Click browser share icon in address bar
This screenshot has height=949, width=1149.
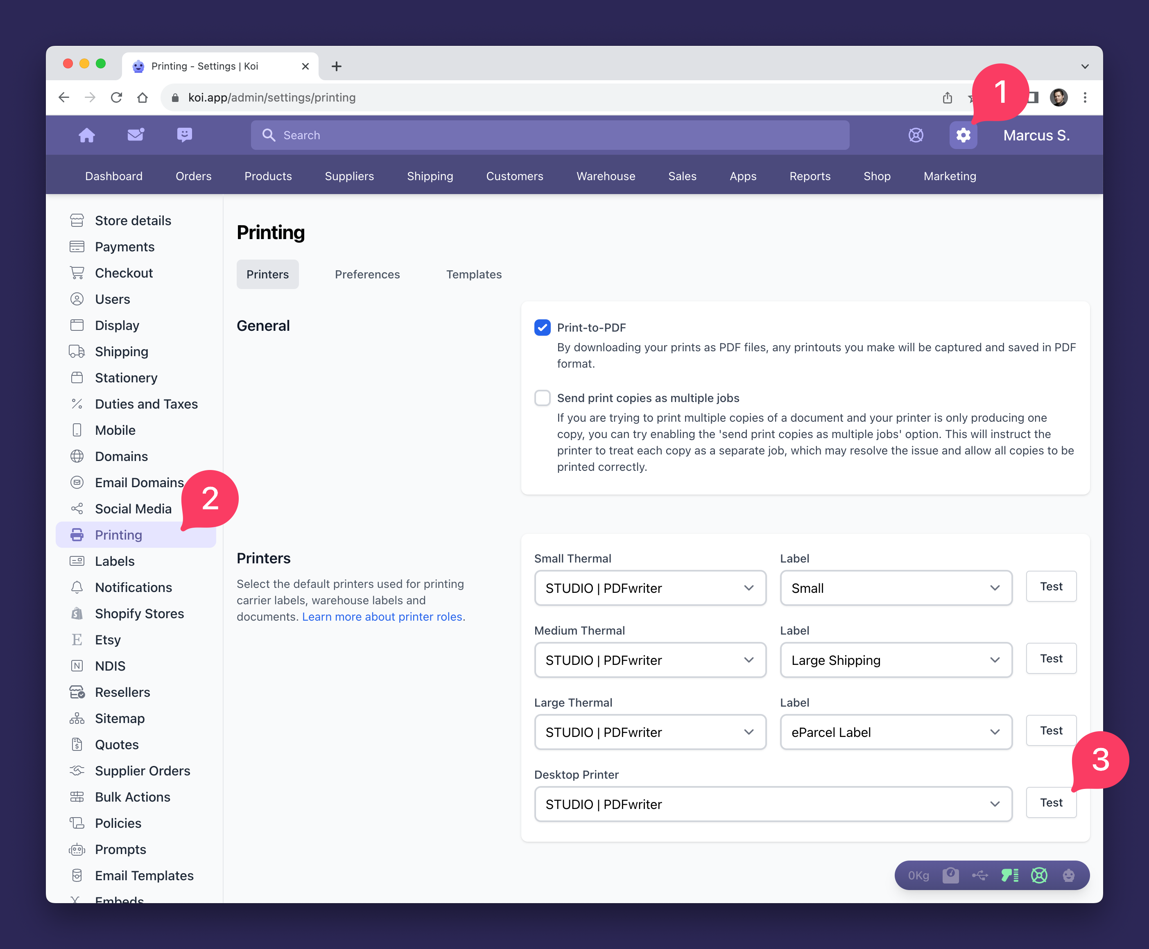point(947,97)
